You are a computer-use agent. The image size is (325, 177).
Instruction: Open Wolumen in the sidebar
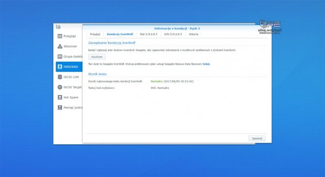point(69,46)
